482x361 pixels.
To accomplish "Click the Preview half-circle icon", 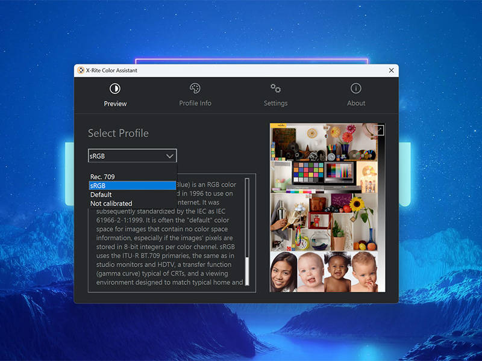I will (115, 88).
